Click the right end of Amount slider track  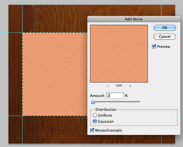pos(139,102)
